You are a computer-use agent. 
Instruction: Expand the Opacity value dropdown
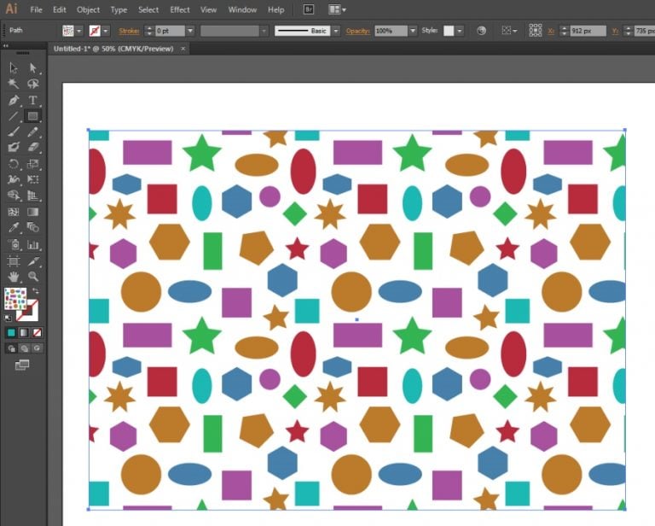(x=413, y=31)
